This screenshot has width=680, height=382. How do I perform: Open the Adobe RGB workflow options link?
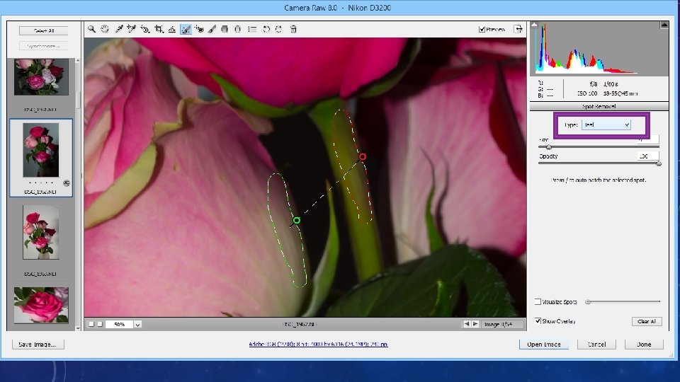[x=317, y=345]
